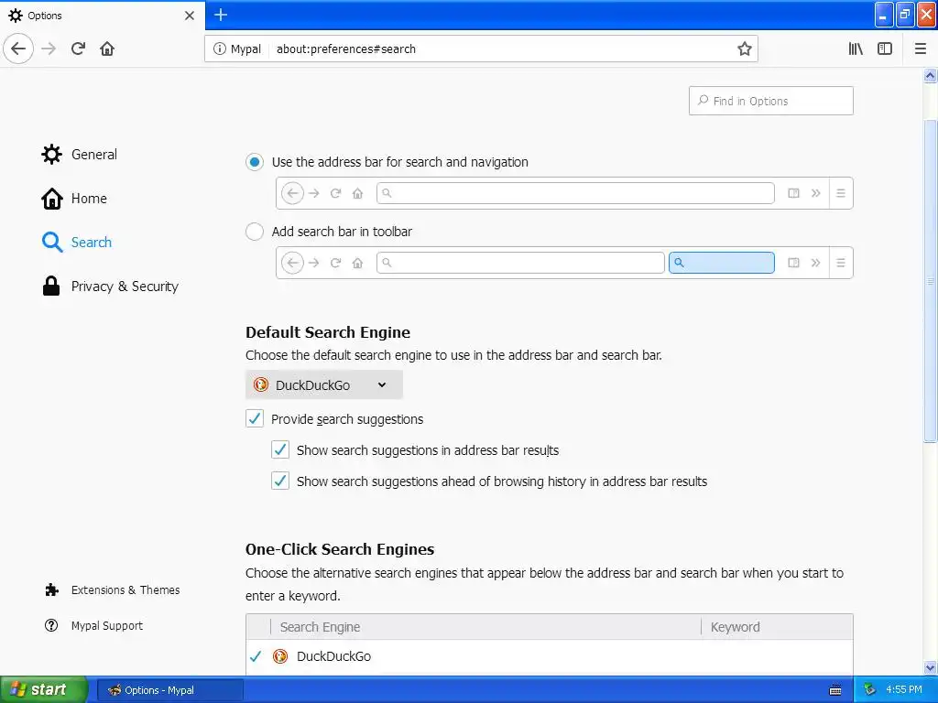
Task: Click the puzzle piece Extensions icon
Action: (51, 590)
